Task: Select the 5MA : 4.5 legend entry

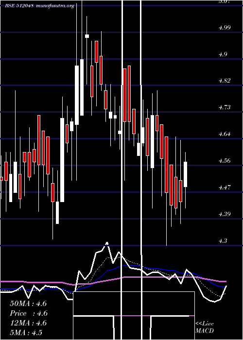Action: 26,333
